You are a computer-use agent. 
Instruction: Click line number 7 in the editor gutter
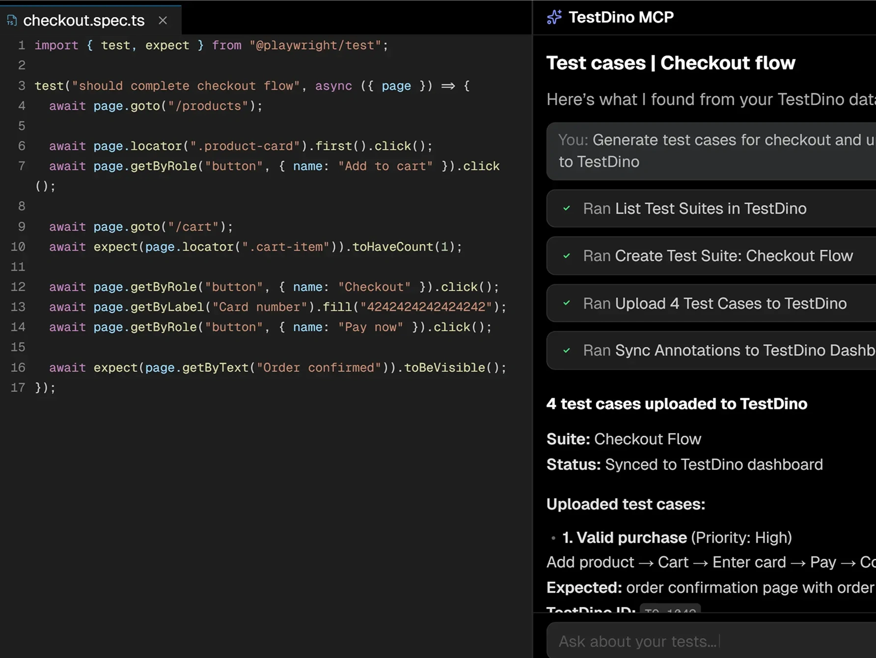(x=21, y=166)
